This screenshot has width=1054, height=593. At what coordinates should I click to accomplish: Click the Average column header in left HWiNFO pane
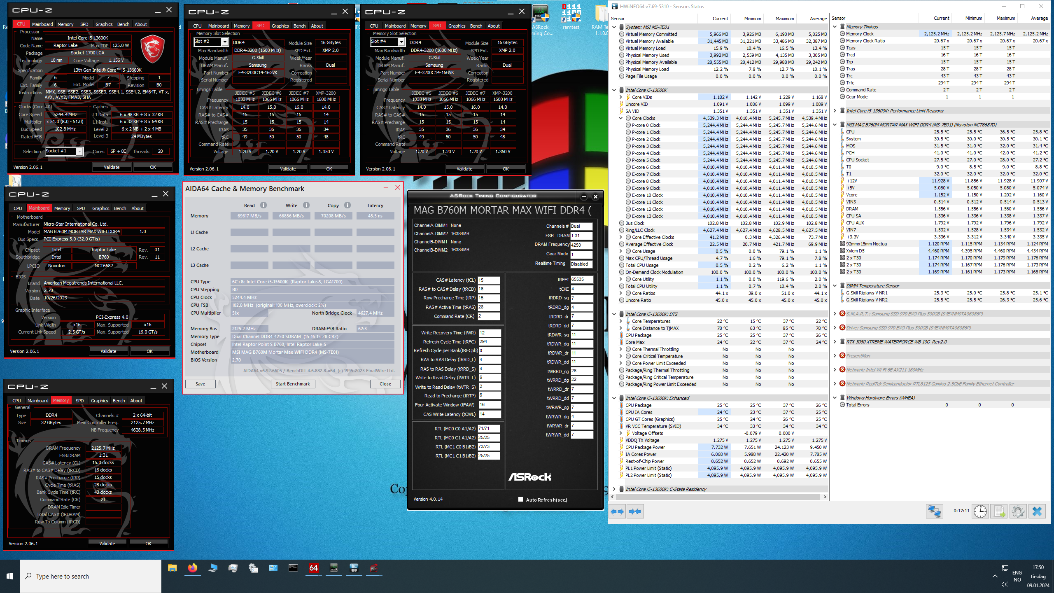click(813, 19)
